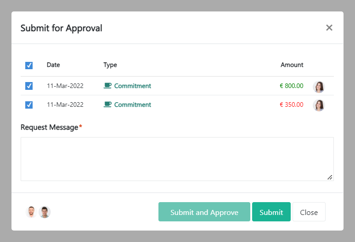Focus the Request Message text area
Screen dimensions: 355x242
(177, 159)
